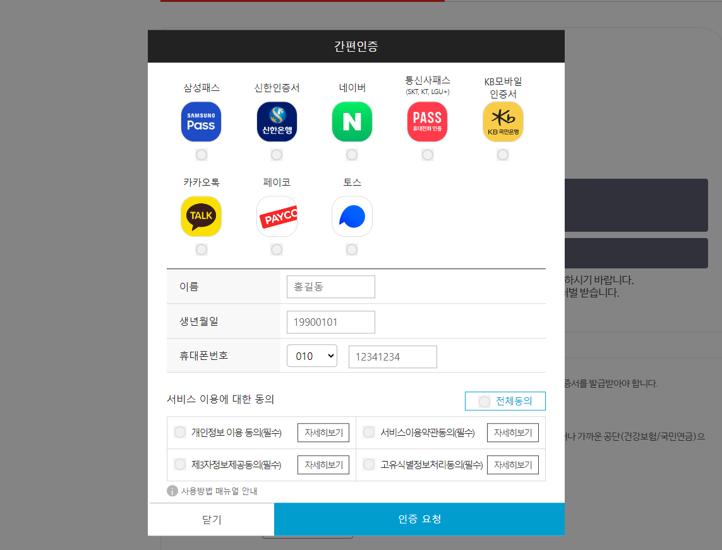Tick the radio button under 토스

click(352, 249)
